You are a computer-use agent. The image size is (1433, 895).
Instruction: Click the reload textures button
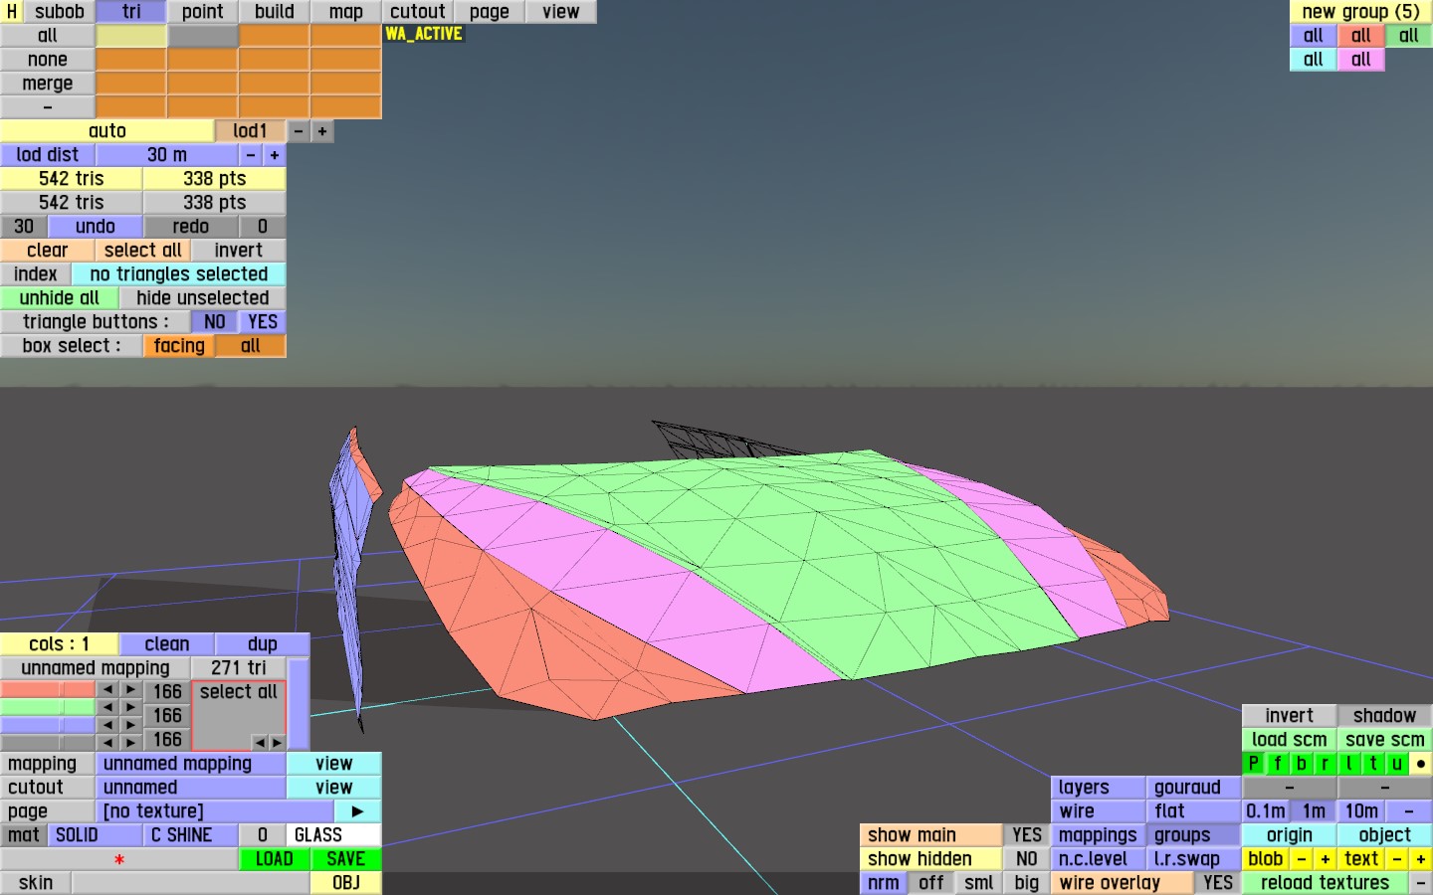[x=1326, y=883]
